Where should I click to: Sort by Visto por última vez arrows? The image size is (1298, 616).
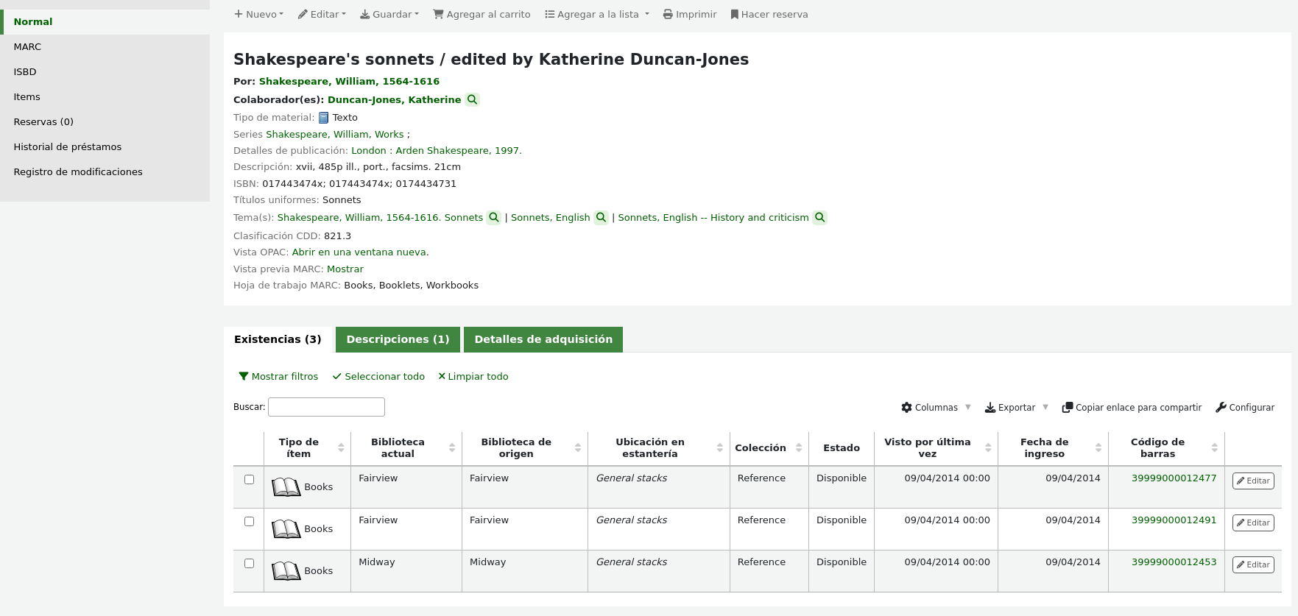click(x=988, y=447)
